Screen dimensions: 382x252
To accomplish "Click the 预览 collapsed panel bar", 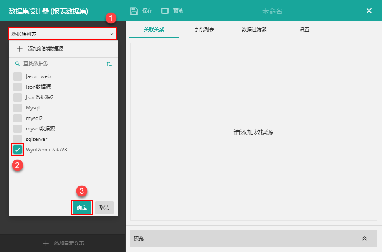I will point(253,238).
